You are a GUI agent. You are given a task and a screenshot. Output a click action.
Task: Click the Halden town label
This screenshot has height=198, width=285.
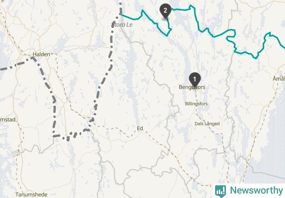click(x=41, y=54)
